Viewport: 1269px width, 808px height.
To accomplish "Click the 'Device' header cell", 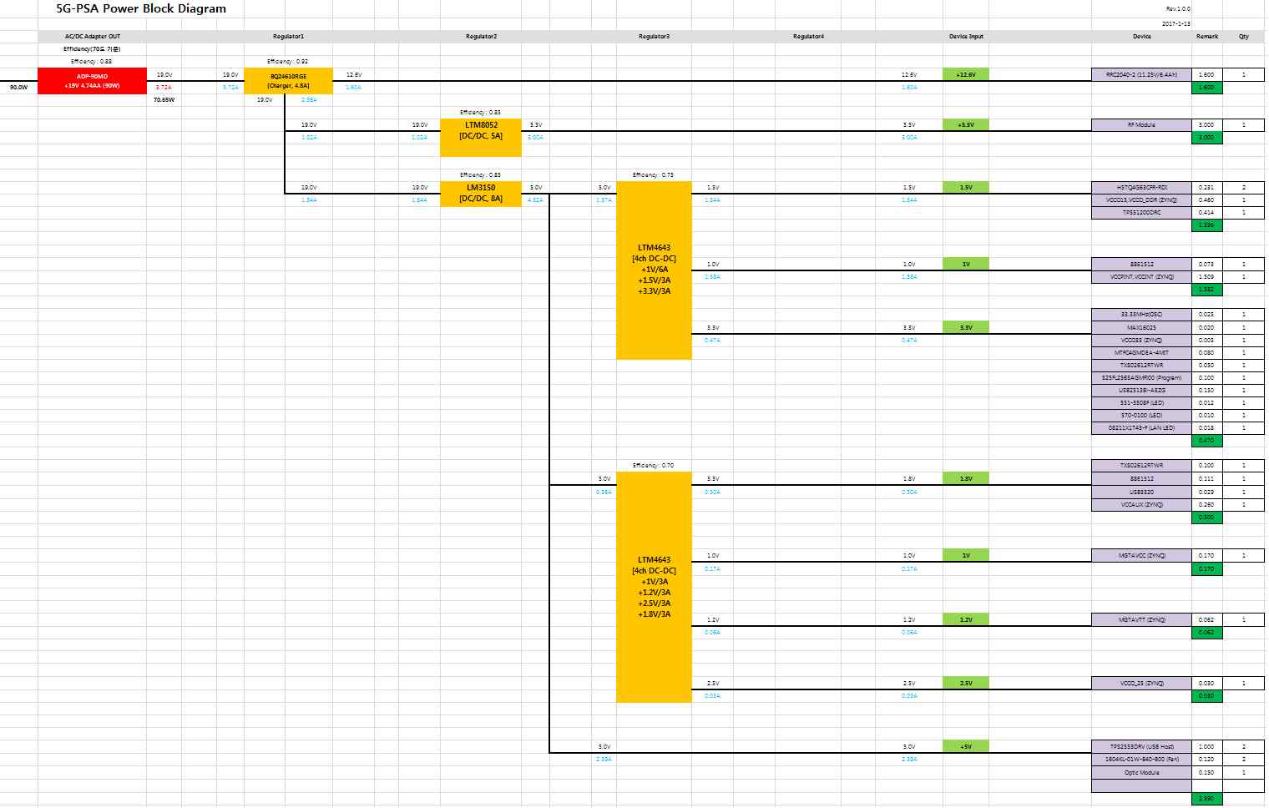I will [1141, 37].
